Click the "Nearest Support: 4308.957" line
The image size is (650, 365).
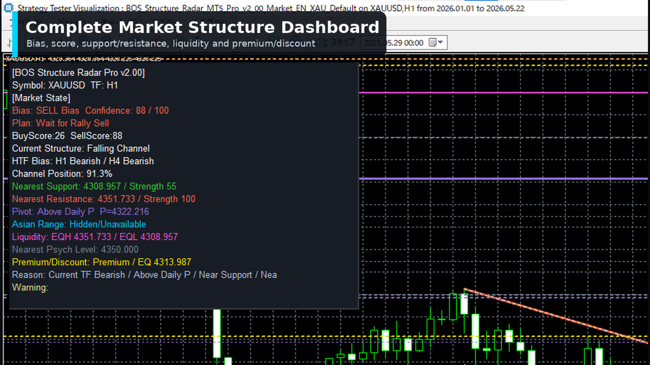tap(94, 187)
